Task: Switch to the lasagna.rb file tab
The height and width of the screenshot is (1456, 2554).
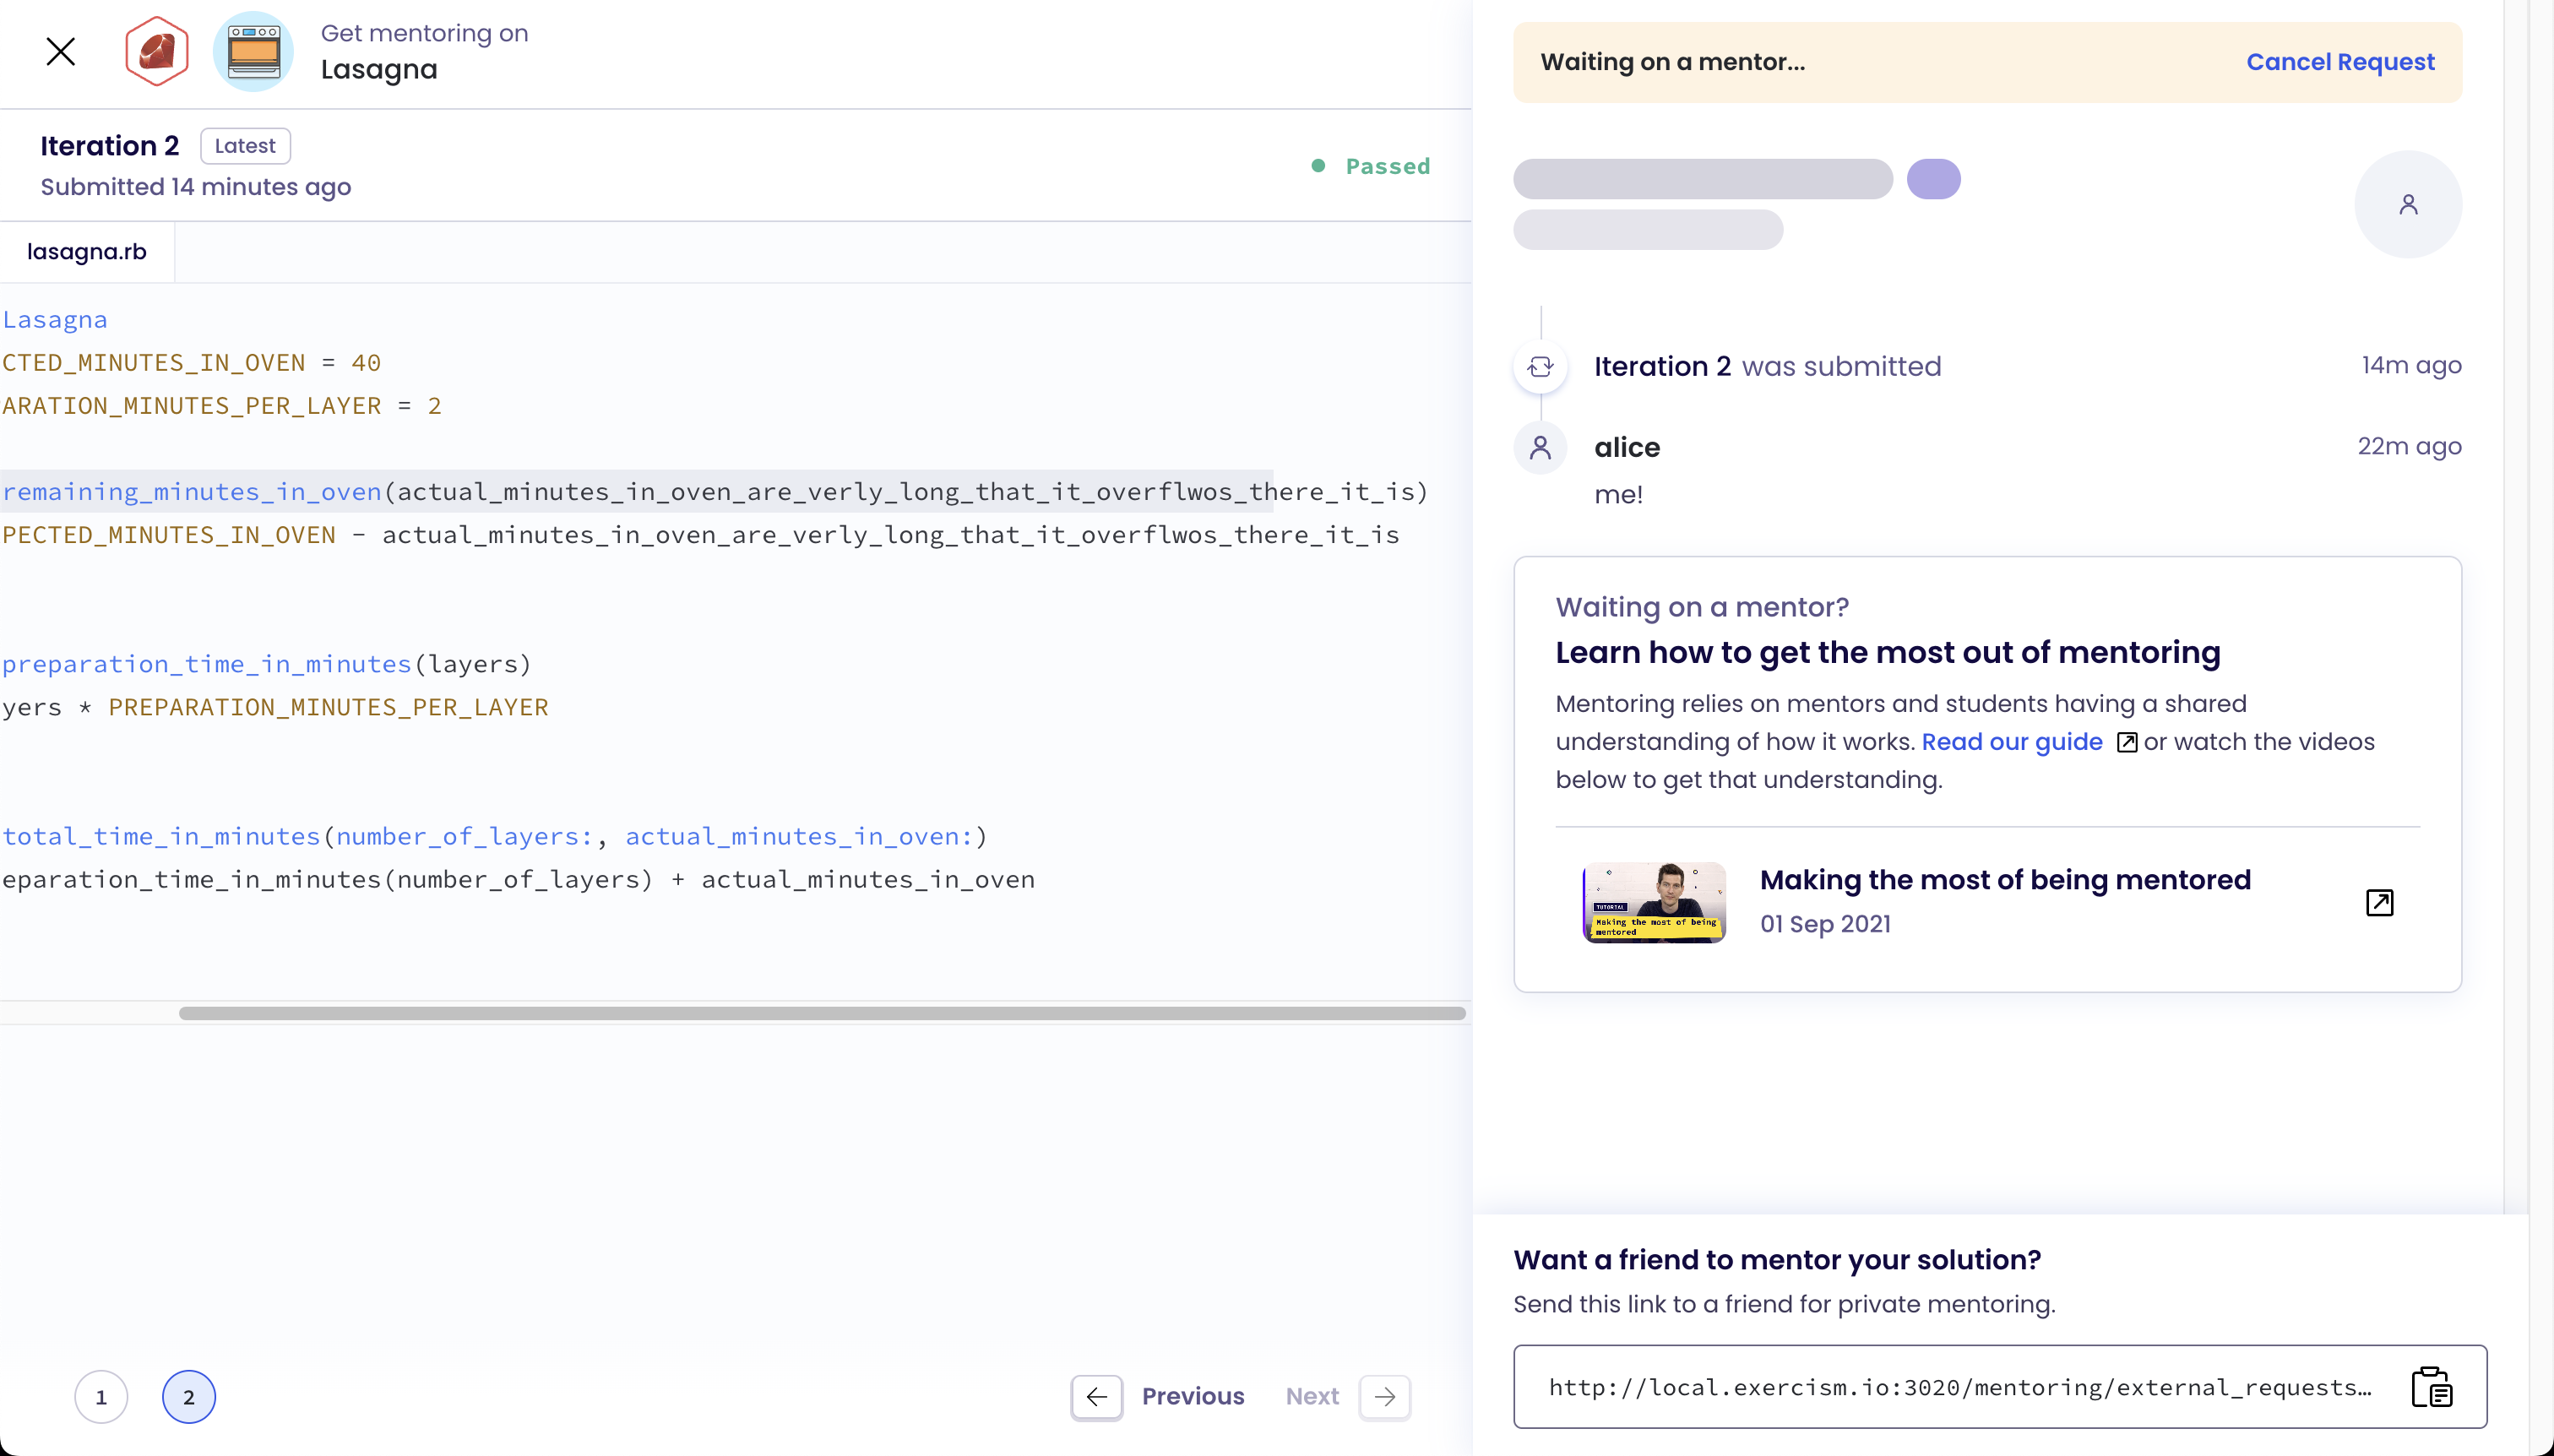Action: (87, 251)
